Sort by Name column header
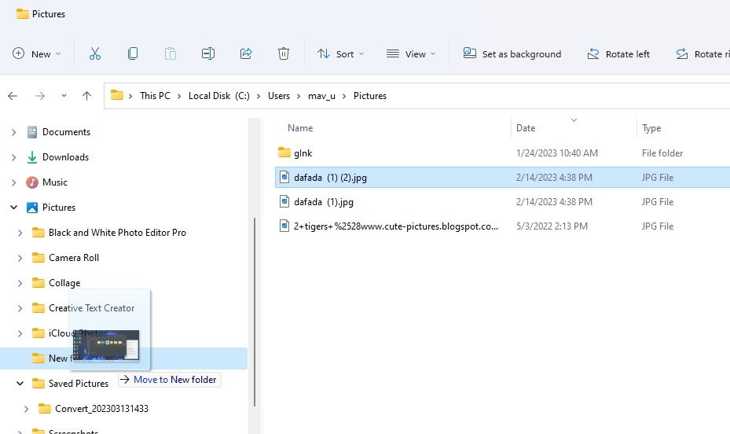 coord(300,128)
